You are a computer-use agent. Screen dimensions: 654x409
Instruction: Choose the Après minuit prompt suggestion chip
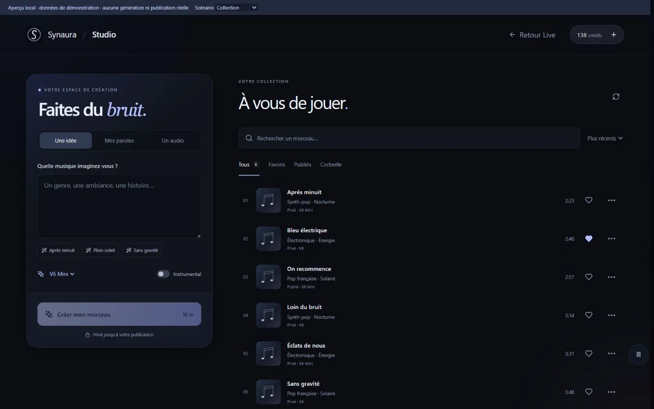click(58, 250)
